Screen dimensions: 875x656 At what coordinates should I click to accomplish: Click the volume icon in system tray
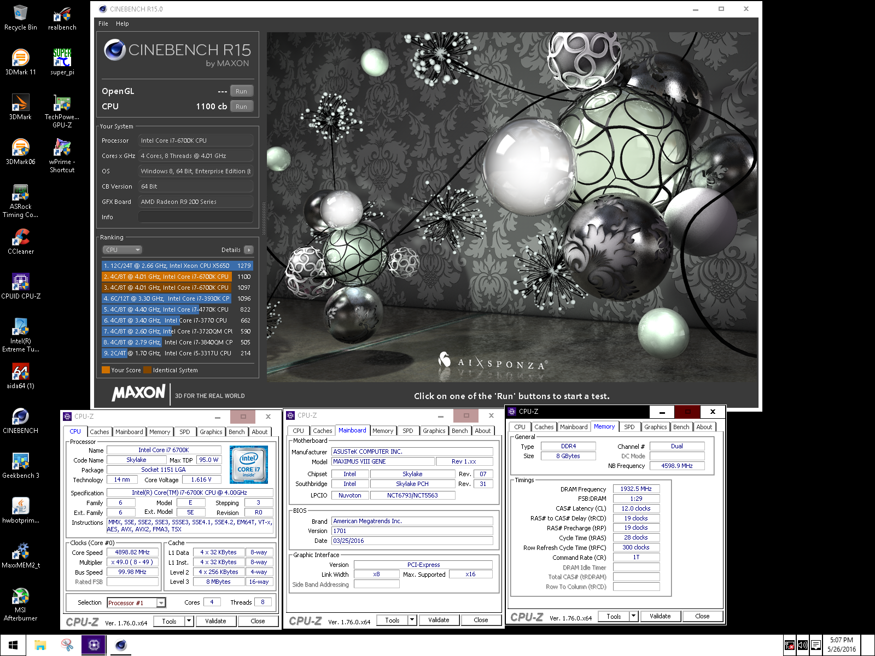802,645
